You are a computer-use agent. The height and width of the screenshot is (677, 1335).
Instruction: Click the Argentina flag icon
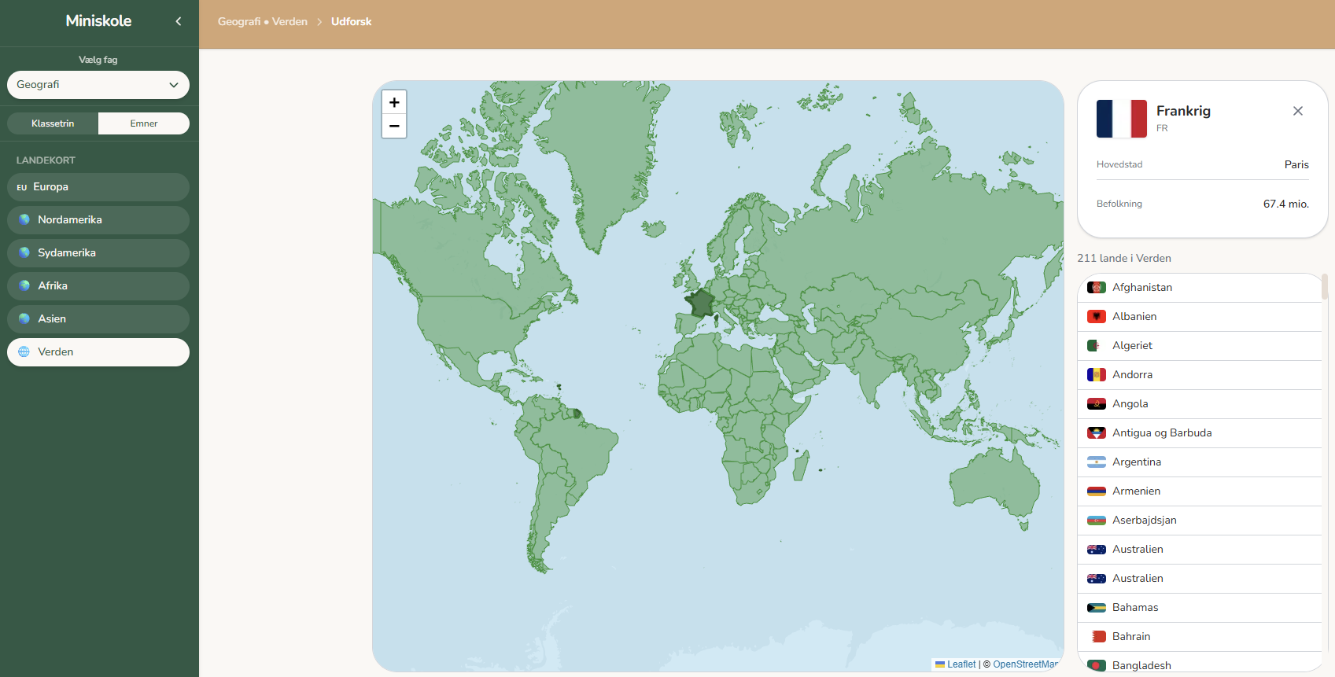click(1096, 462)
